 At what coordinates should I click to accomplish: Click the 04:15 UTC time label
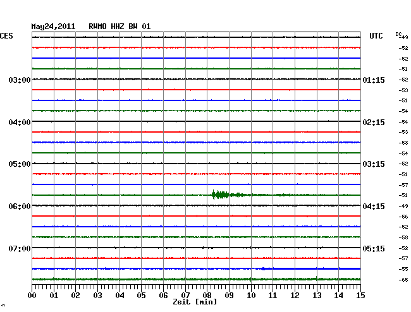pos(374,207)
